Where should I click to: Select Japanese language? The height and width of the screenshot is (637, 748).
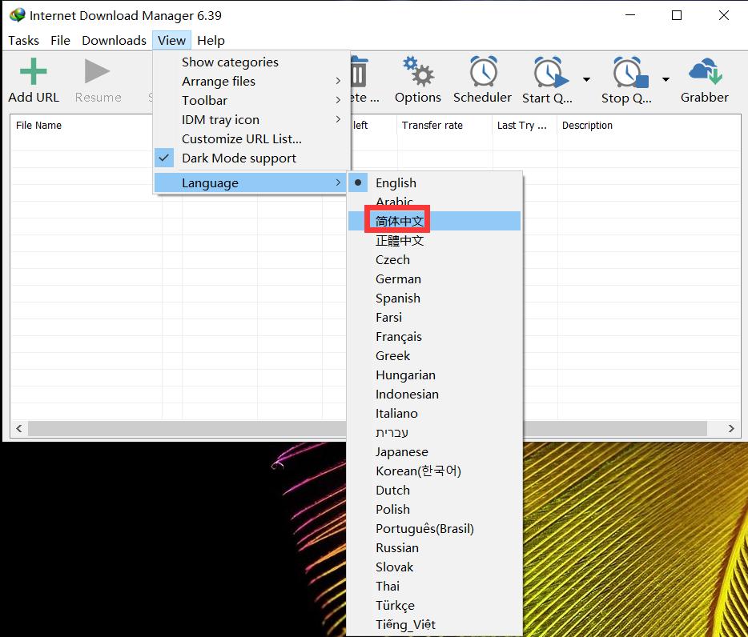tap(434, 451)
